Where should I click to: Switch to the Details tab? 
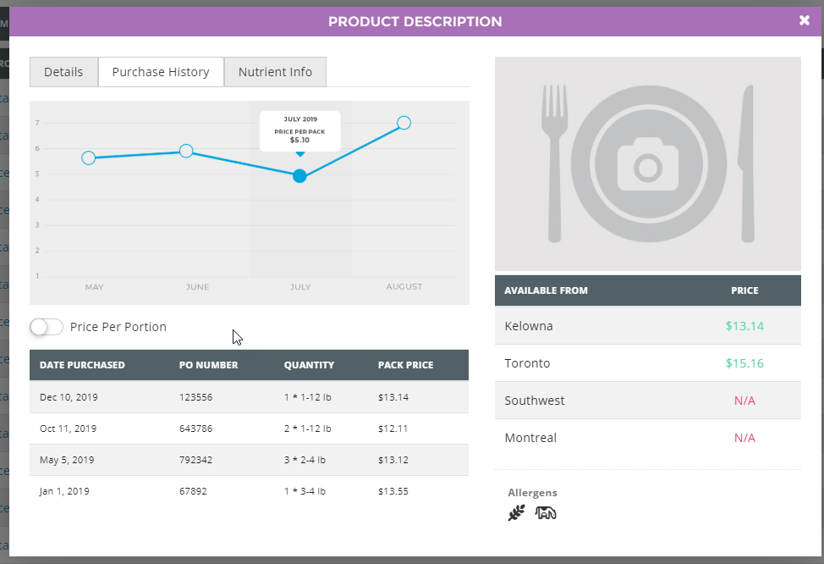tap(63, 72)
